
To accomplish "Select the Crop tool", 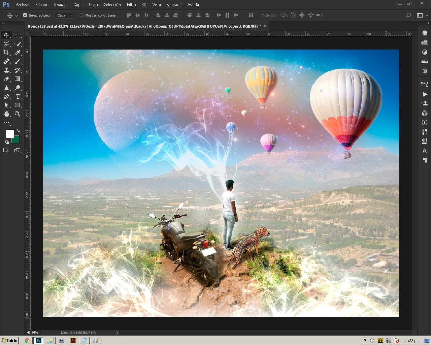I will (6, 53).
